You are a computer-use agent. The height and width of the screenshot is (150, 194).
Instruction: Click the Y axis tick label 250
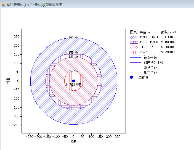click(x=17, y=37)
